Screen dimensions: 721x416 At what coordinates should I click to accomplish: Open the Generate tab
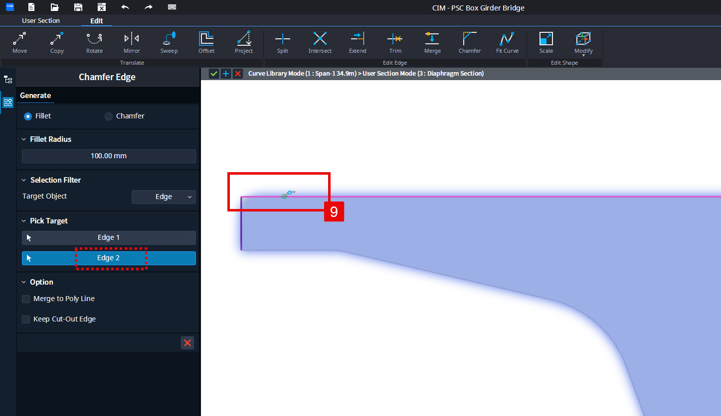point(35,96)
